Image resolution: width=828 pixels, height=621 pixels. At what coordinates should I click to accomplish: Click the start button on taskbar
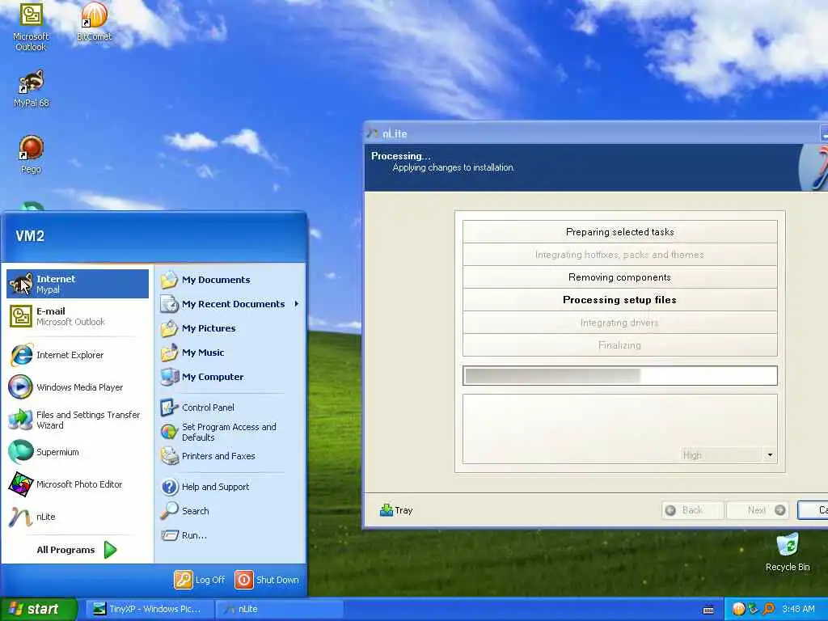pyautogui.click(x=38, y=609)
